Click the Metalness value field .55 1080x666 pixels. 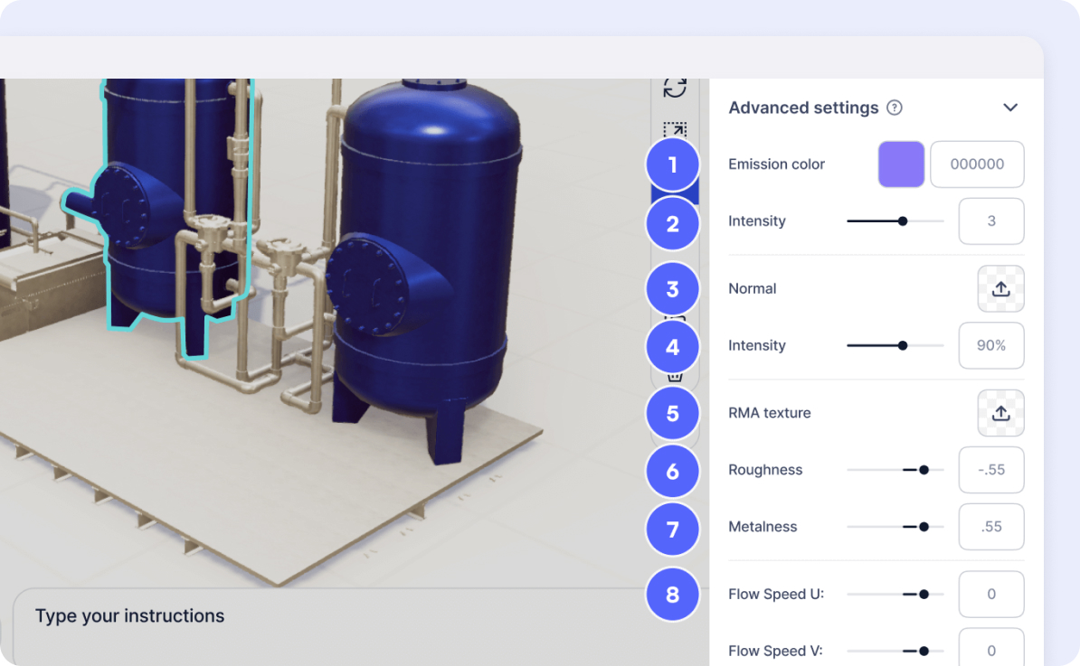coord(991,527)
